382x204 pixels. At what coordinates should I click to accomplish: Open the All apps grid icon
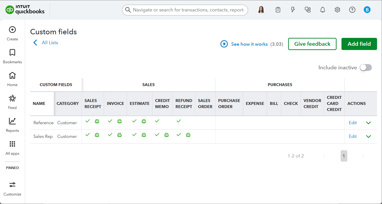(x=12, y=144)
